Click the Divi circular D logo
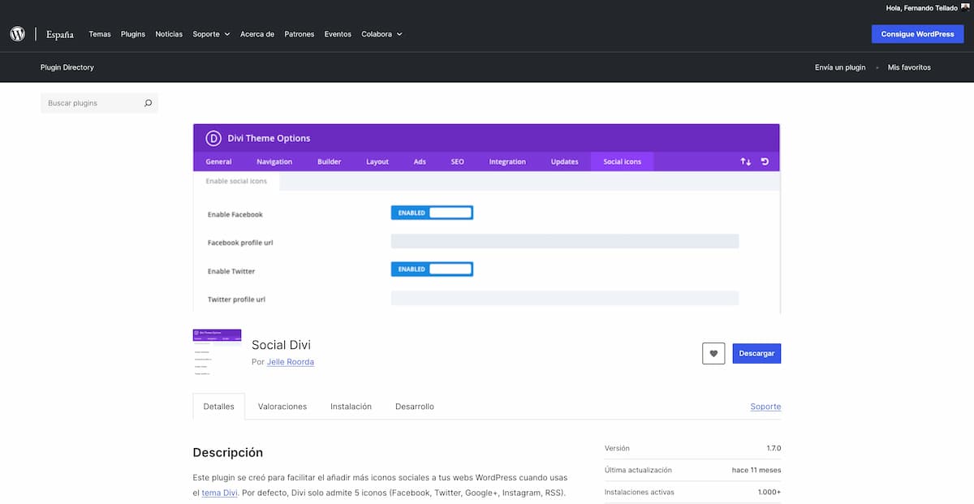The height and width of the screenshot is (504, 974). click(x=213, y=138)
